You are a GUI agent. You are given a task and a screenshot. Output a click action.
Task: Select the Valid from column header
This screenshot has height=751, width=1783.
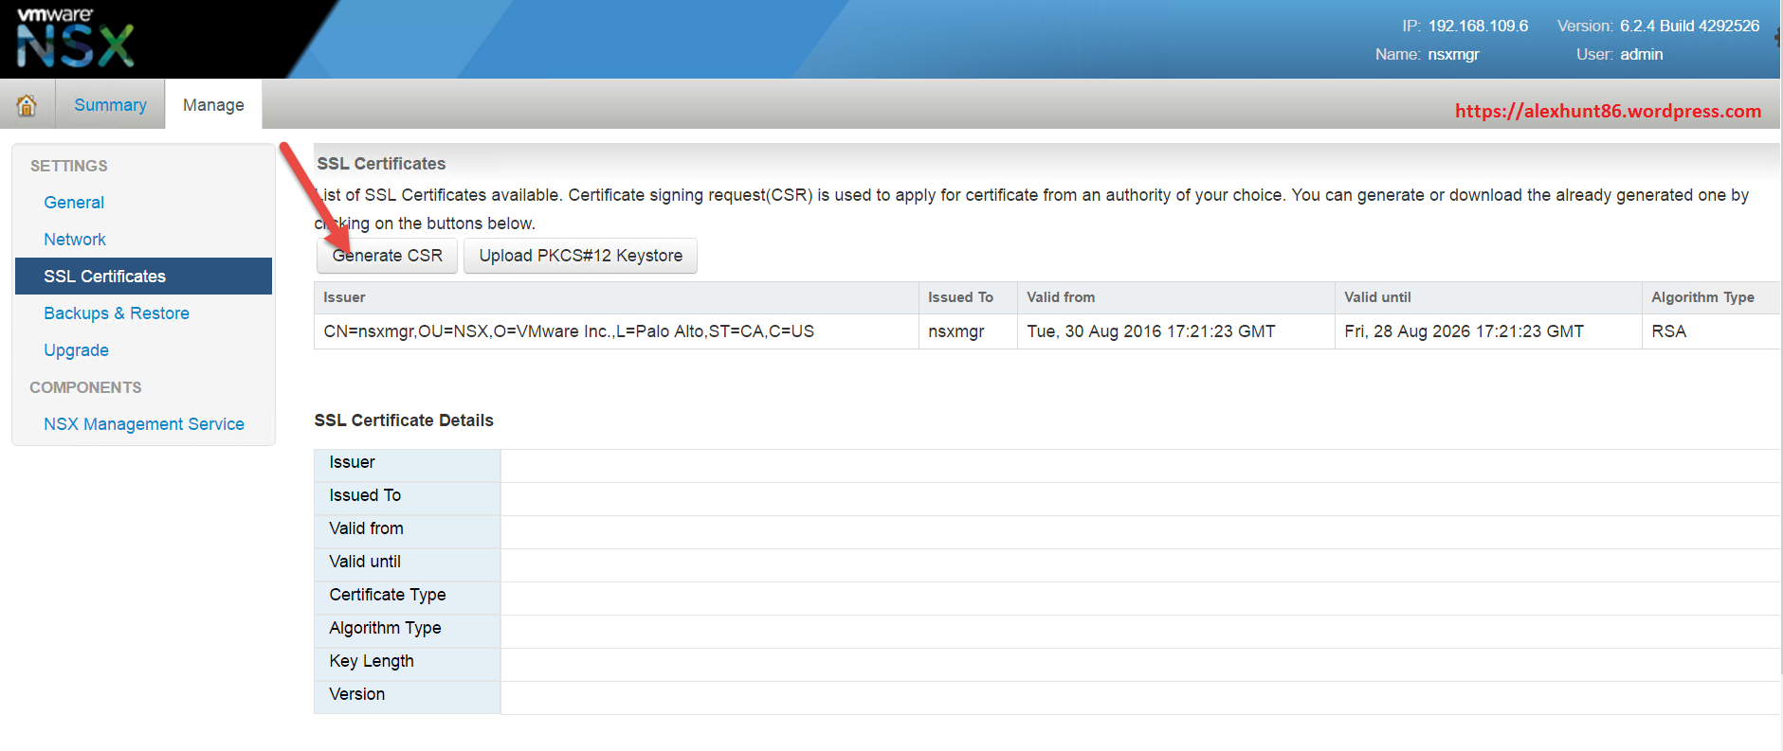pos(1175,297)
